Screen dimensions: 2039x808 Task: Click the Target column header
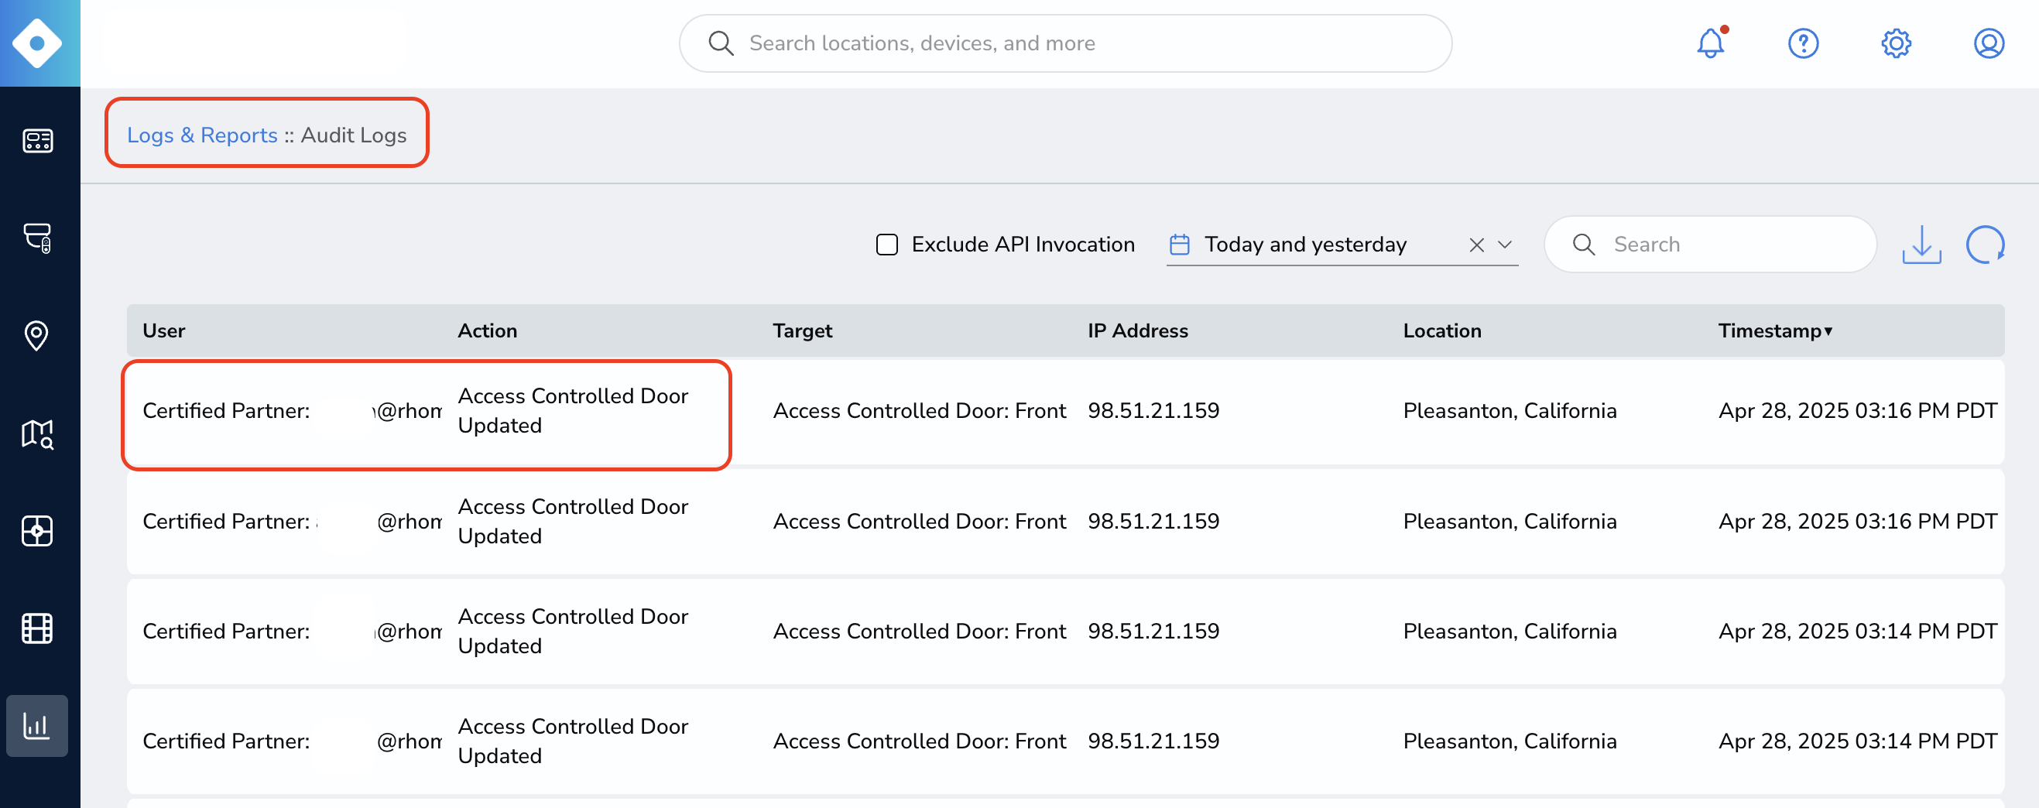[802, 330]
